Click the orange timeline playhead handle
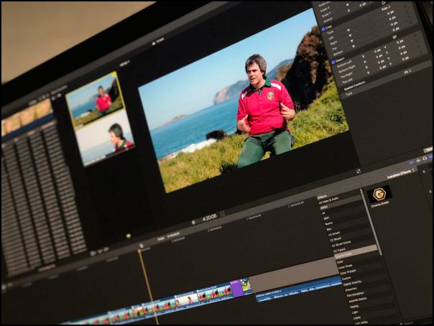This screenshot has width=434, height=326. (x=139, y=251)
